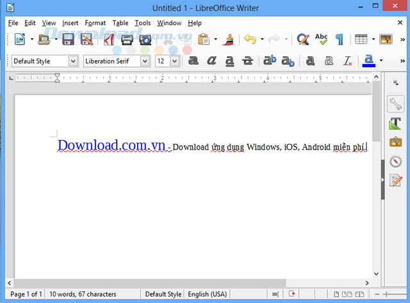Click the Save As icon
410x303 pixels.
coord(87,40)
